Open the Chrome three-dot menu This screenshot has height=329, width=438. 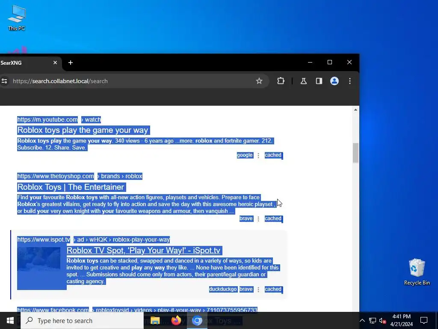point(350,81)
